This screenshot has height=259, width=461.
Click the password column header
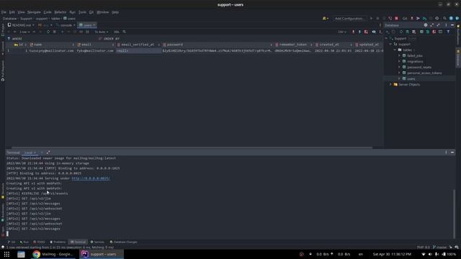pyautogui.click(x=218, y=45)
